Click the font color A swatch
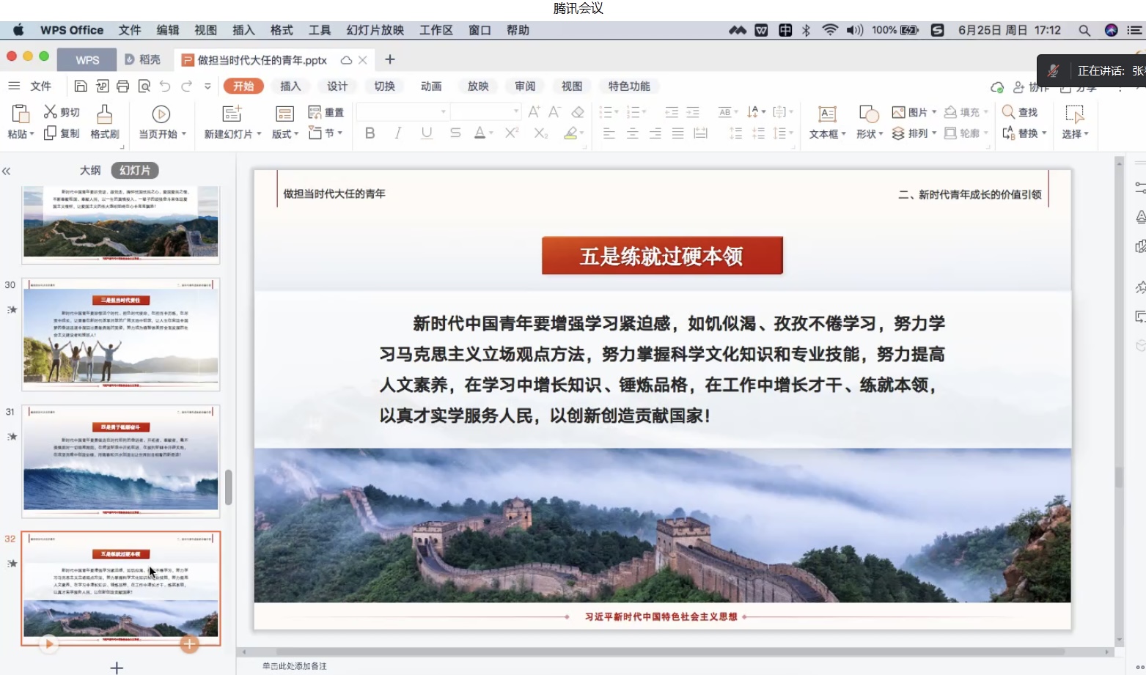Screen dimensions: 1146x675 (x=480, y=133)
